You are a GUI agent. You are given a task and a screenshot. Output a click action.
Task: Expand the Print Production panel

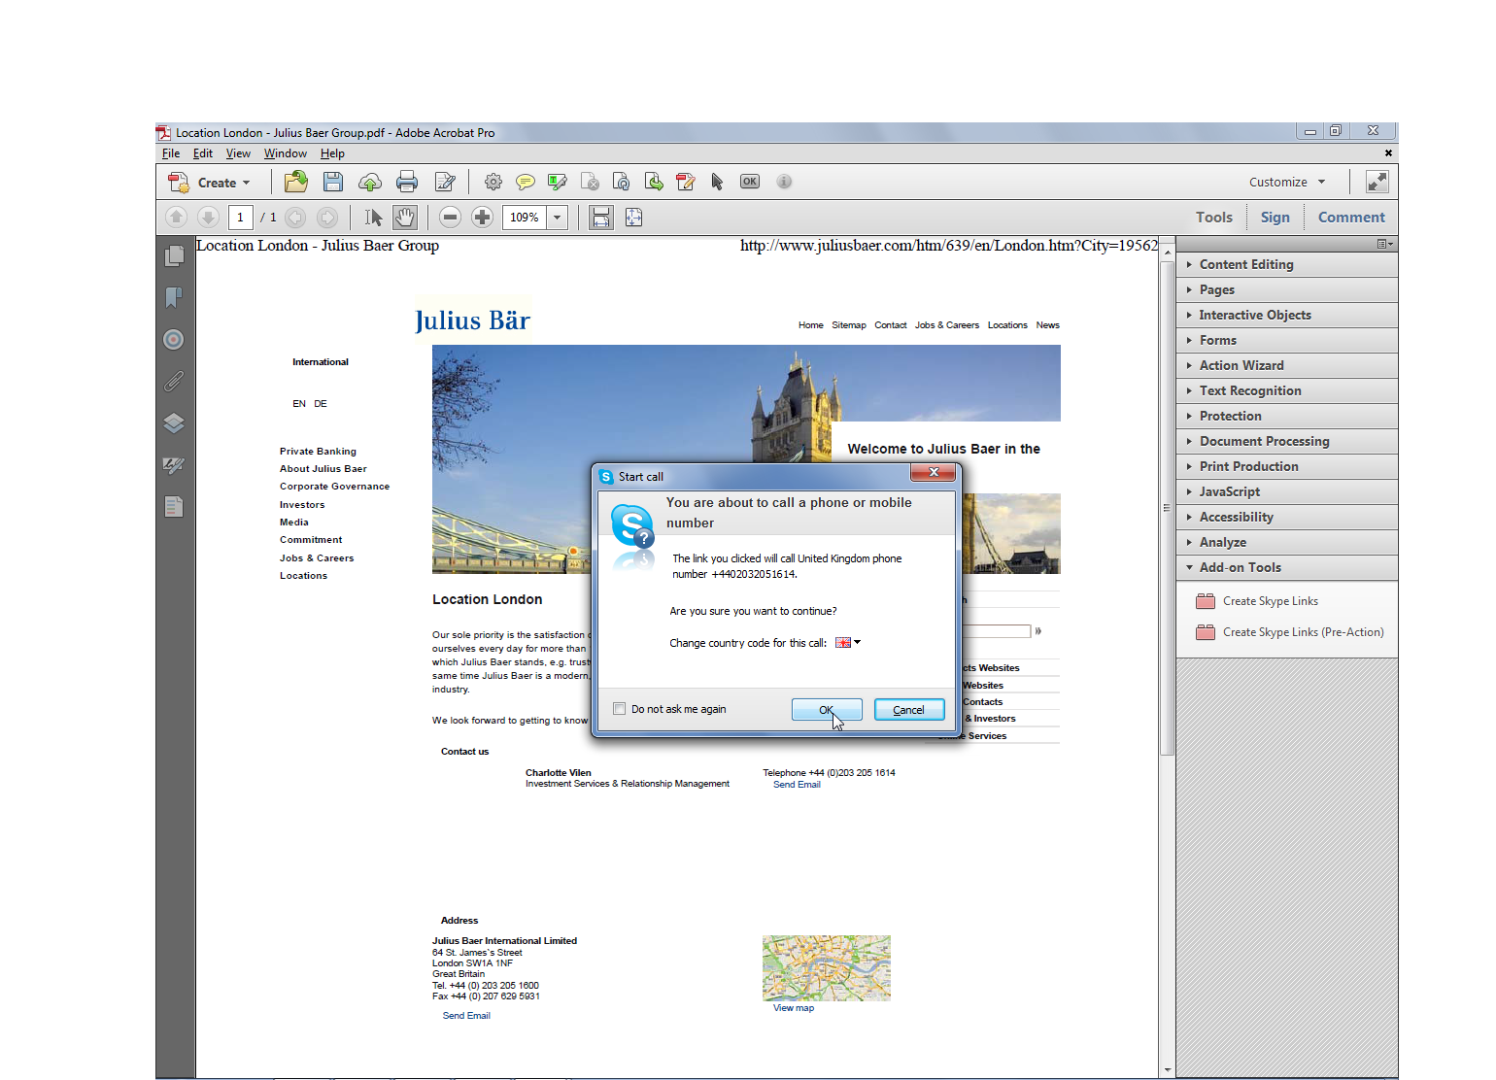(x=1287, y=466)
